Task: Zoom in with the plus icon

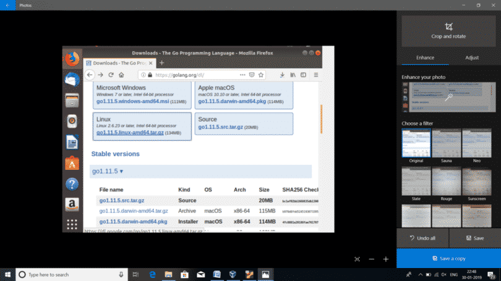Action: click(x=386, y=259)
